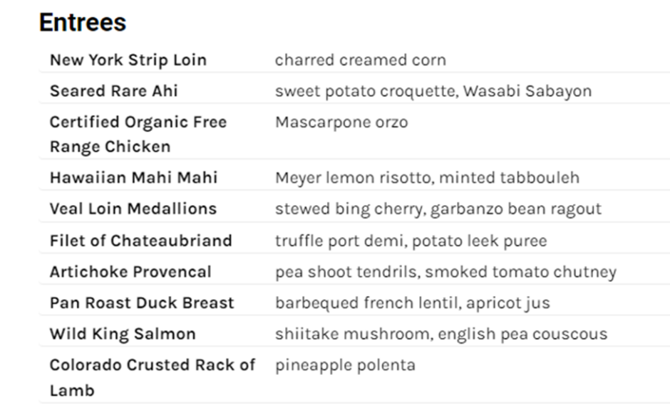Click stewed bing cherry, garbanzo bean ragout

pyautogui.click(x=438, y=208)
